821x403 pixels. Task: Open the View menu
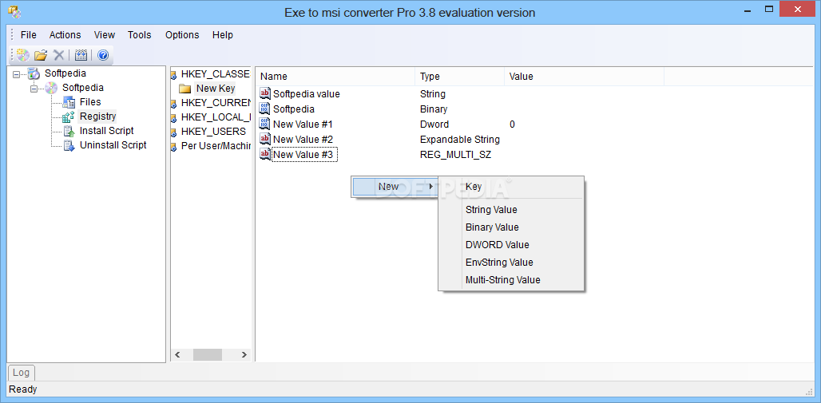[104, 35]
